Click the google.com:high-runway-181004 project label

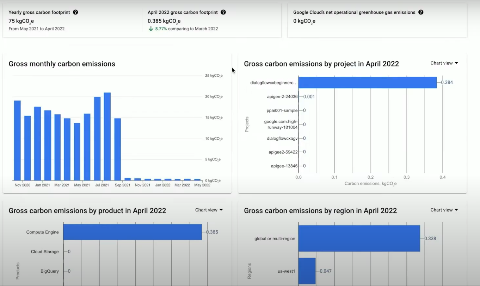point(281,125)
